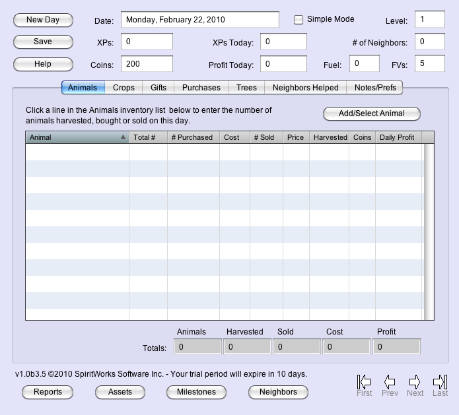This screenshot has width=459, height=415.
Task: Switch to the Purchases tab
Action: [x=201, y=88]
